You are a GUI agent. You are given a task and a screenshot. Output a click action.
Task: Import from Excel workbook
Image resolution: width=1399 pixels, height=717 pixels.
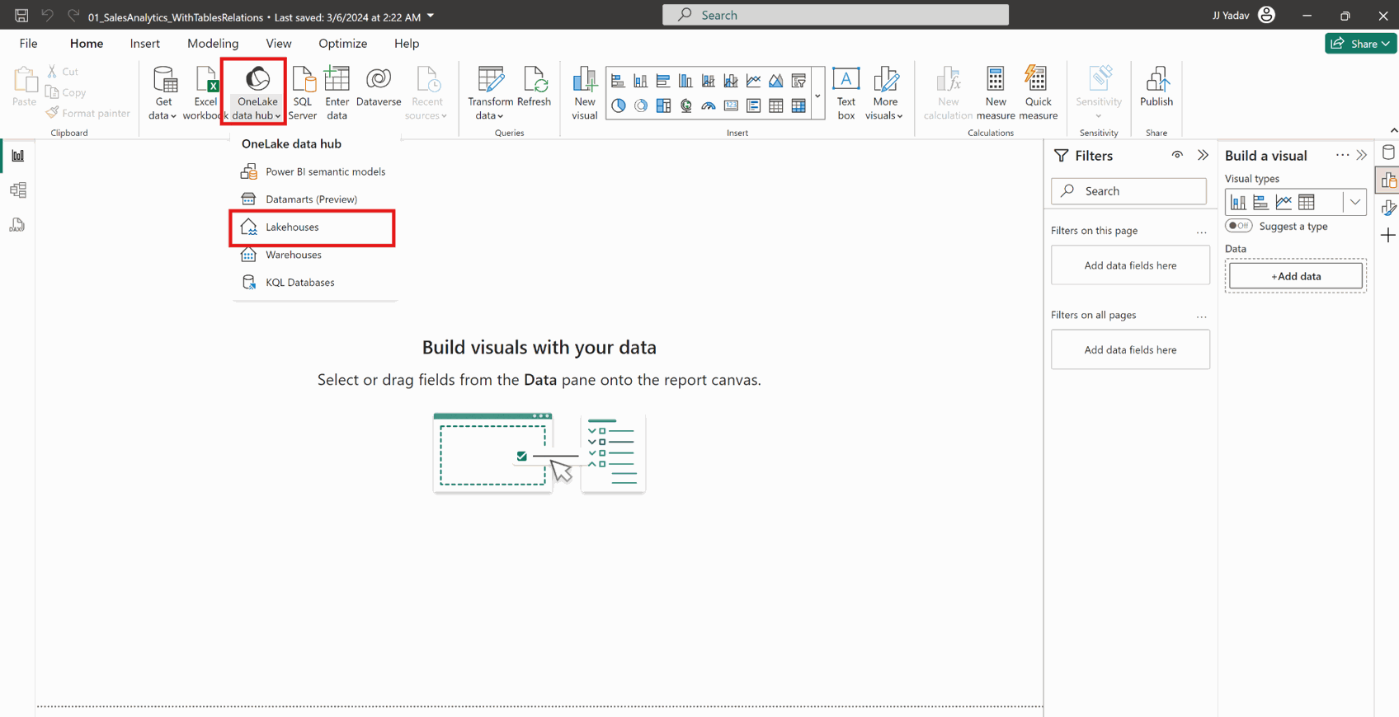pyautogui.click(x=205, y=92)
